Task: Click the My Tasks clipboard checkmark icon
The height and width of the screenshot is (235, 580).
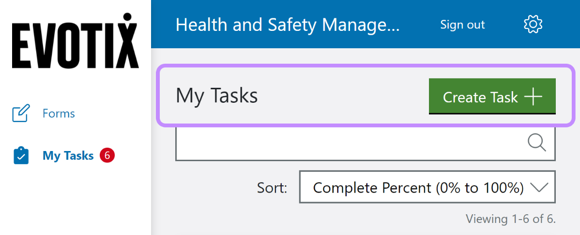Action: (21, 156)
